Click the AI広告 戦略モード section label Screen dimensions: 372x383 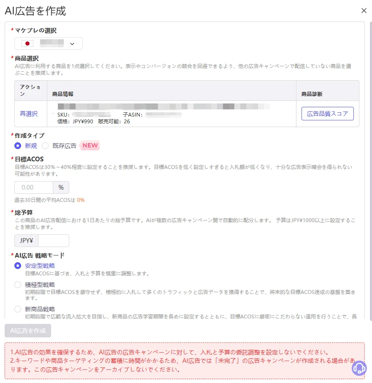[x=40, y=255]
